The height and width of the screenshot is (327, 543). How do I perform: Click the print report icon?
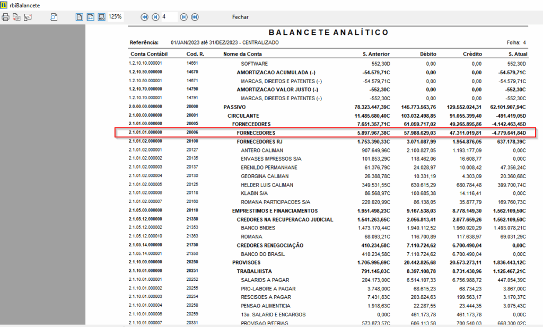pyautogui.click(x=6, y=17)
